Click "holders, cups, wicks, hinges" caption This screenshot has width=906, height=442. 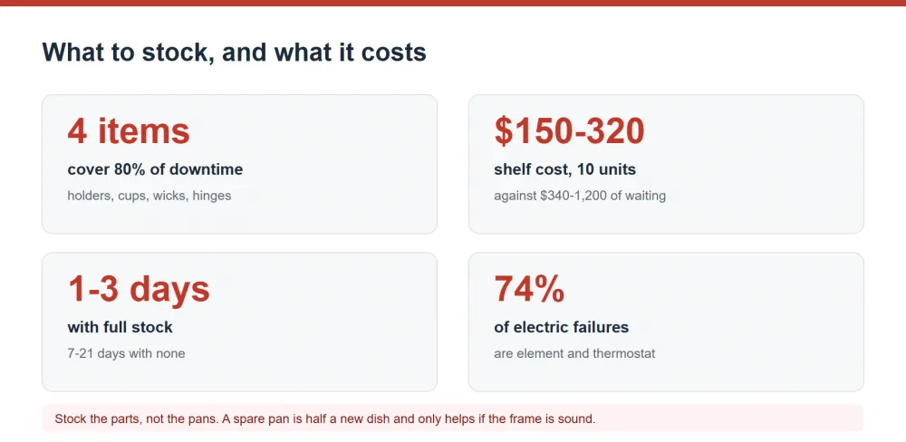(149, 196)
